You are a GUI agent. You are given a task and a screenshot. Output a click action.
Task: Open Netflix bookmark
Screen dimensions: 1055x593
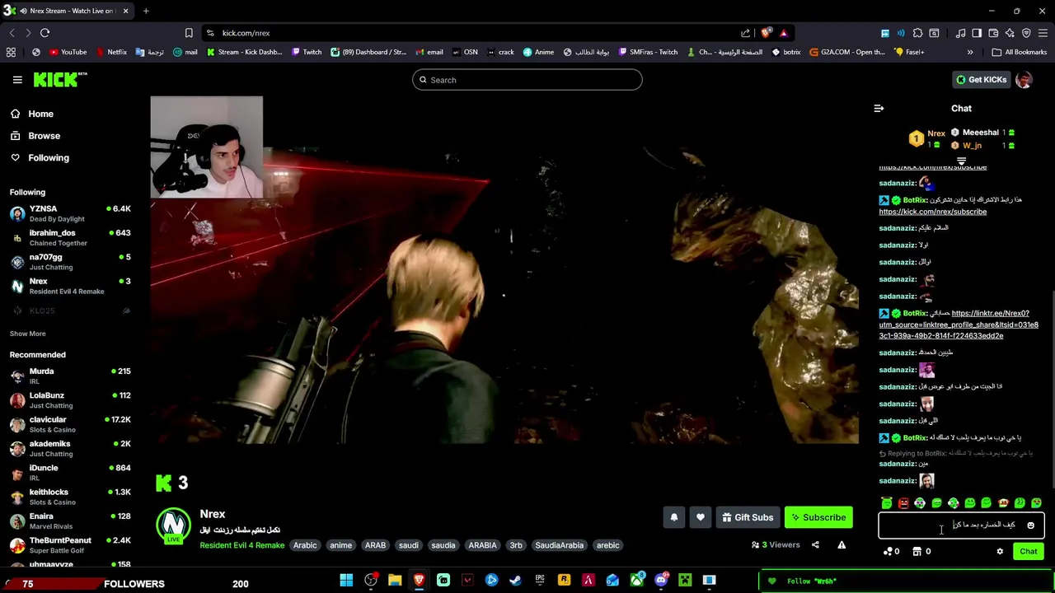[111, 52]
